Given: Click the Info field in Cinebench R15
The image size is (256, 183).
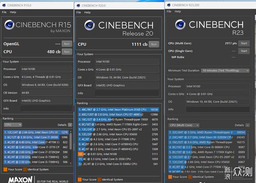Looking at the screenshot, I should tap(46, 108).
